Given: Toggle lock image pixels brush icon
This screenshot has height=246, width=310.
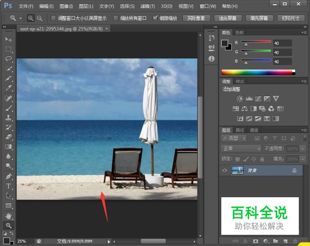Looking at the screenshot, I should click(x=246, y=159).
